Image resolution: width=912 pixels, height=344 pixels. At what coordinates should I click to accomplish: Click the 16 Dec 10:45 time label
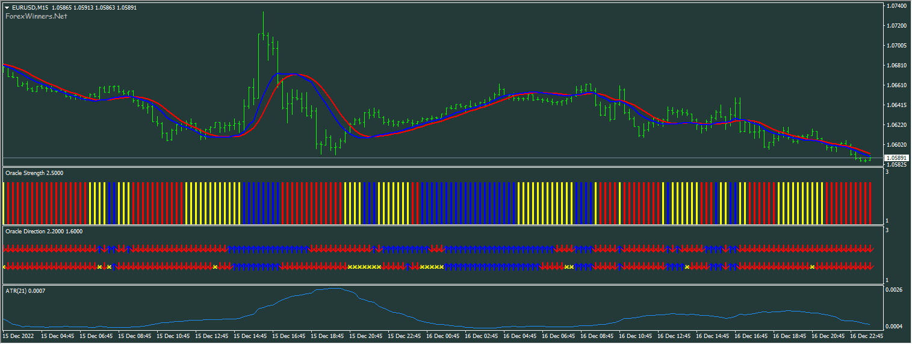tap(636, 336)
